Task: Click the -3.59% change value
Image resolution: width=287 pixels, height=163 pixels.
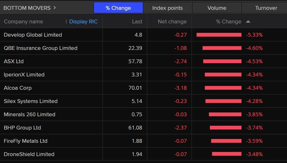Action: 254,141
